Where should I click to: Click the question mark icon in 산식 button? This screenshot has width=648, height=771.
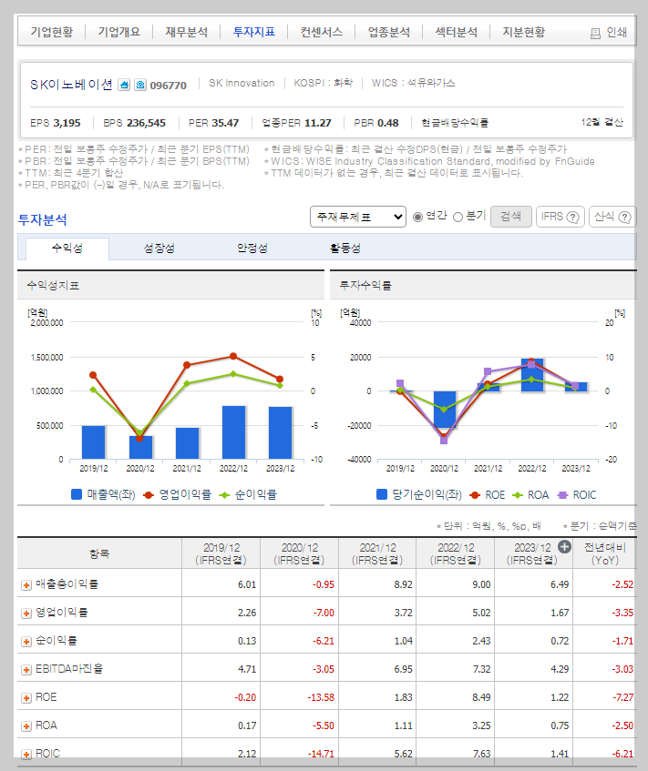624,217
